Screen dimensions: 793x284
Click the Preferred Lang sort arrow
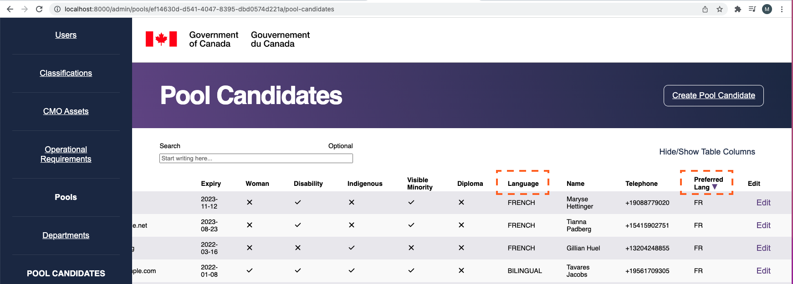[715, 187]
